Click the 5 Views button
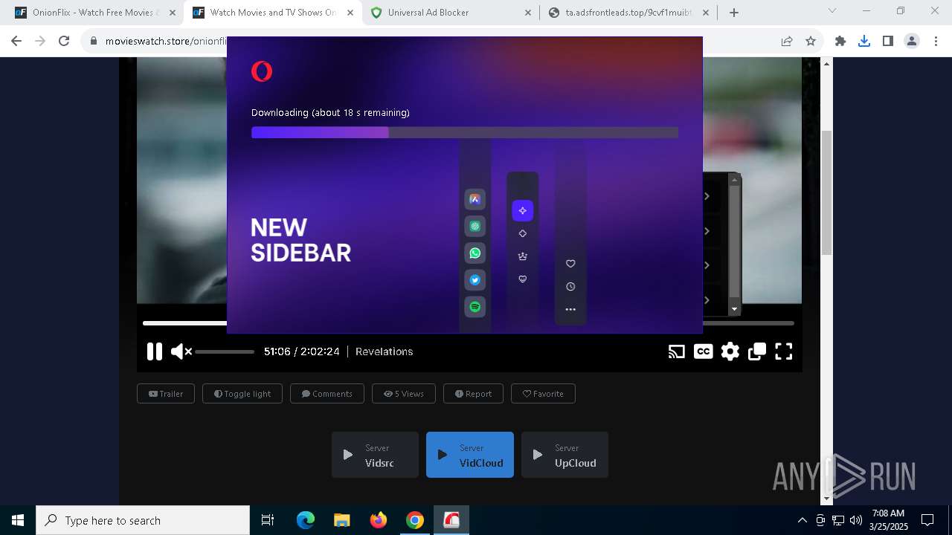952x535 pixels. (x=404, y=394)
